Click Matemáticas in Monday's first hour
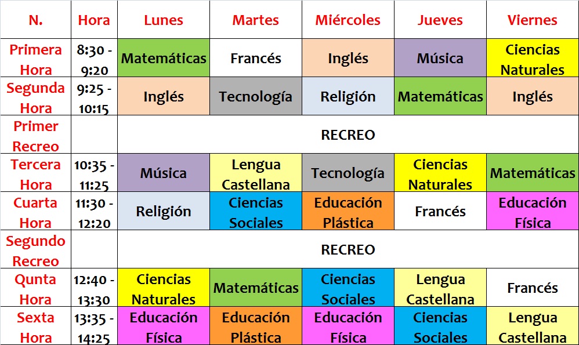The height and width of the screenshot is (345, 579). [x=164, y=58]
